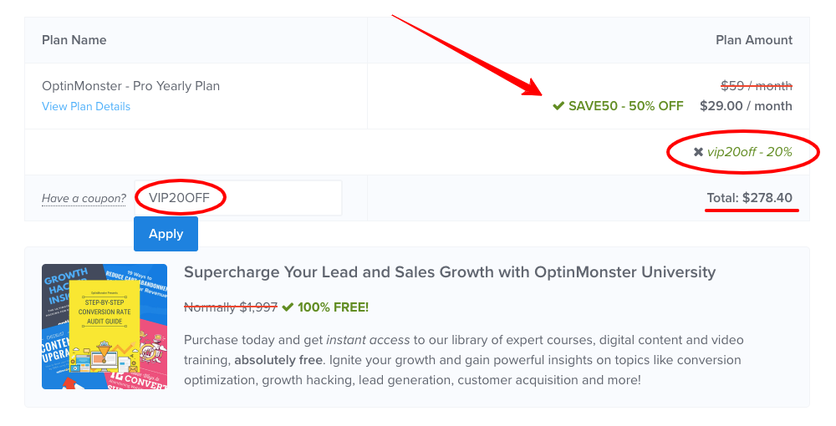Viewport: 836px width, 426px height.
Task: Remove the vip20off coupon with the X icon
Action: coord(698,152)
